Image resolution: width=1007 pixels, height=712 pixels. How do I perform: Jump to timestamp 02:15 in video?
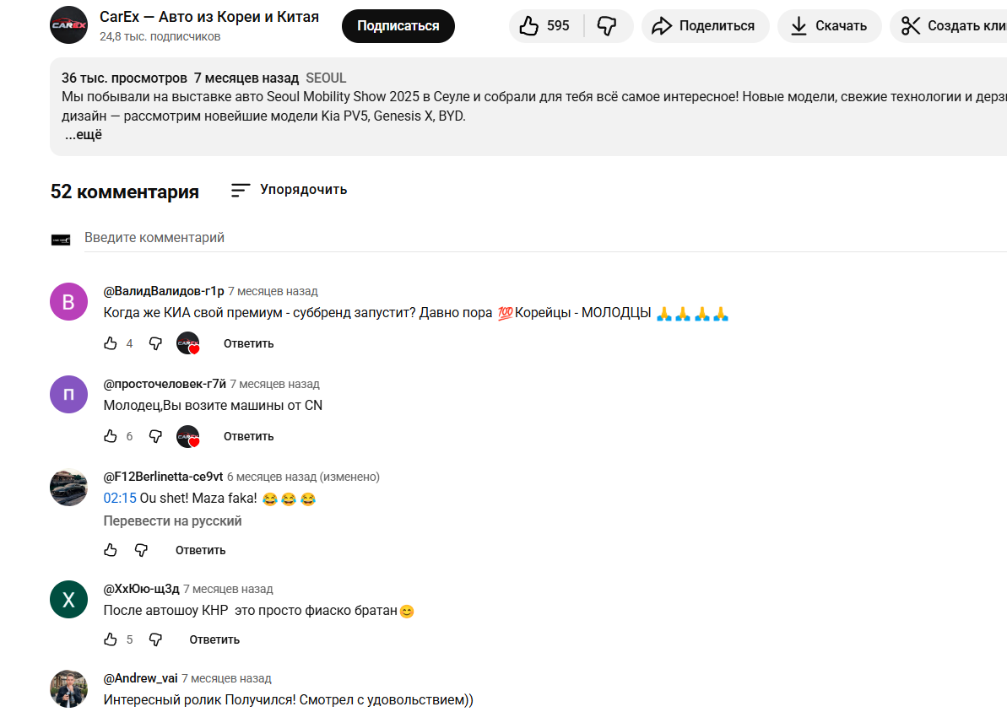click(x=120, y=499)
